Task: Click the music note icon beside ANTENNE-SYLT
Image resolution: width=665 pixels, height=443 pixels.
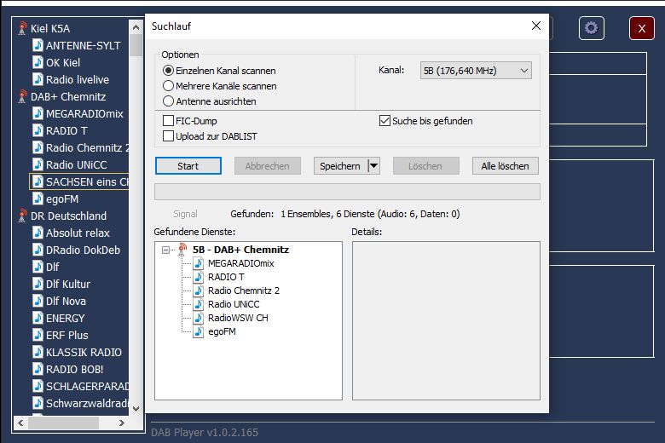Action: (x=38, y=45)
